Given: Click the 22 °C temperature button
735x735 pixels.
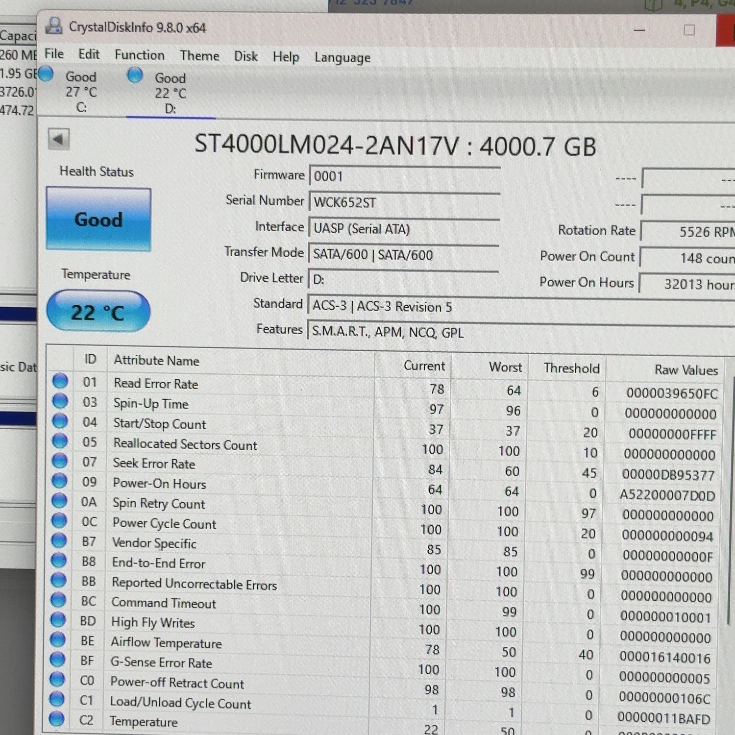Looking at the screenshot, I should coord(98,312).
